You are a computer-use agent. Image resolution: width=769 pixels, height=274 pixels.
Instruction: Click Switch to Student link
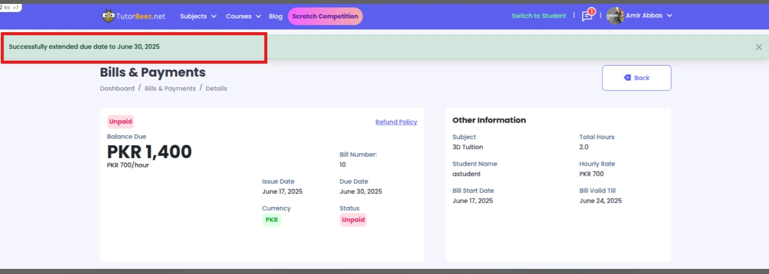tap(538, 16)
